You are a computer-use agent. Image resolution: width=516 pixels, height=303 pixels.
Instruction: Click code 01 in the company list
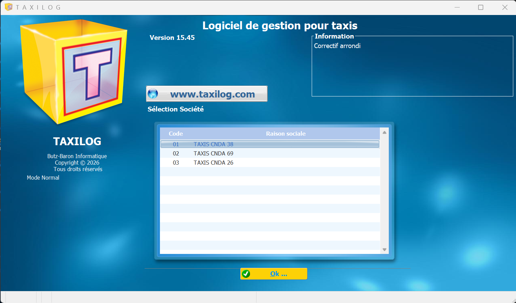(x=176, y=144)
